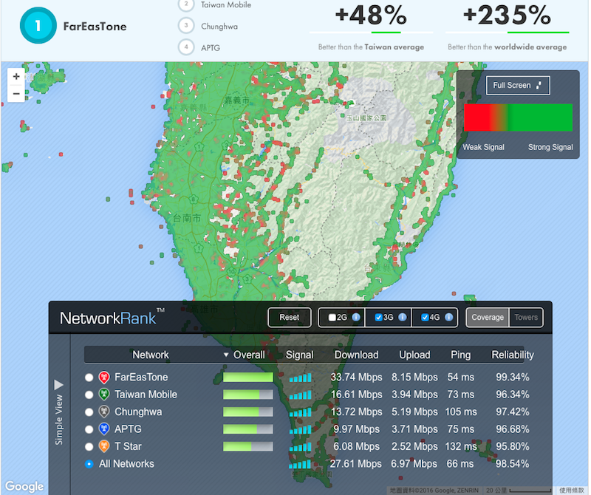Click Taiwan Mobile overall score bar
This screenshot has width=591, height=495.
click(248, 395)
